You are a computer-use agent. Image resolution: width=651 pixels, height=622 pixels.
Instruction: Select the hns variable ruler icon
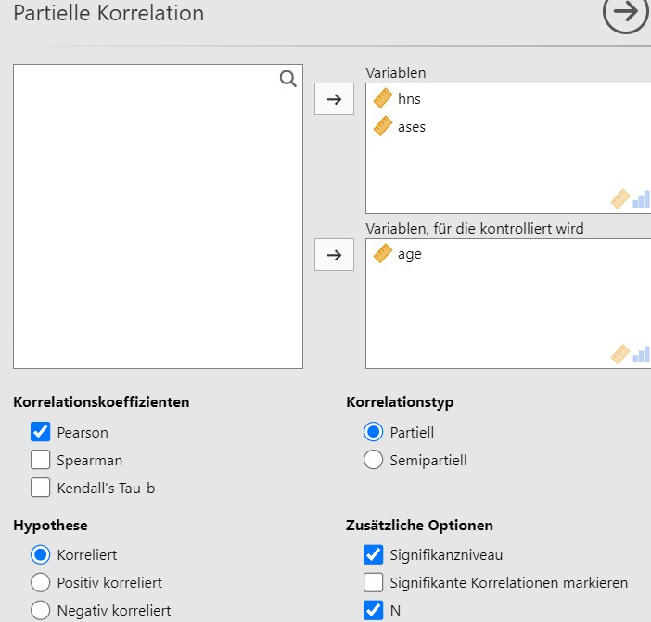(383, 98)
